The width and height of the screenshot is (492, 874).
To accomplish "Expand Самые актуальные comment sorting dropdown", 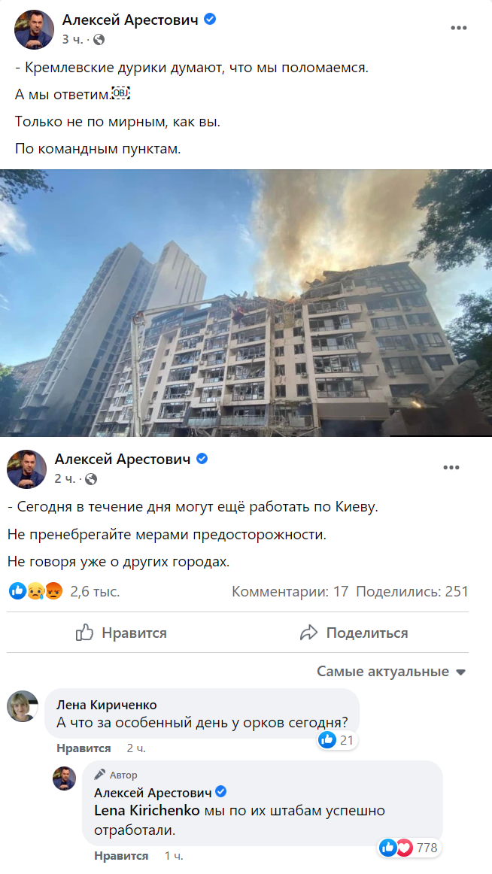I will [391, 672].
